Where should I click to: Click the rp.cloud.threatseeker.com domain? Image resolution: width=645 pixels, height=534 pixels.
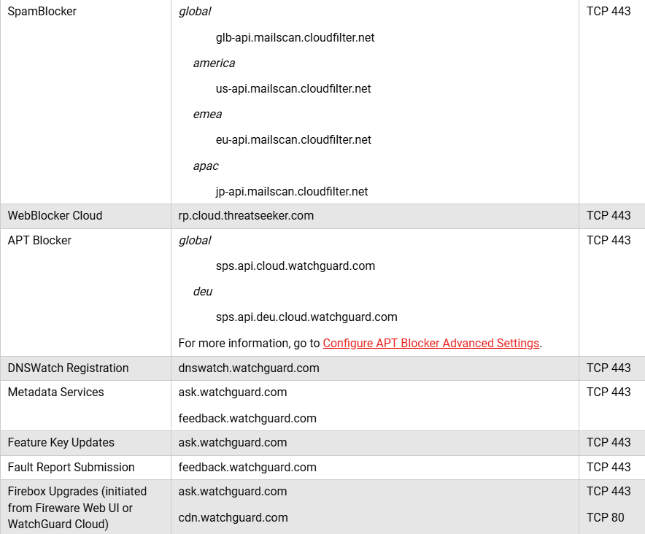tap(246, 215)
